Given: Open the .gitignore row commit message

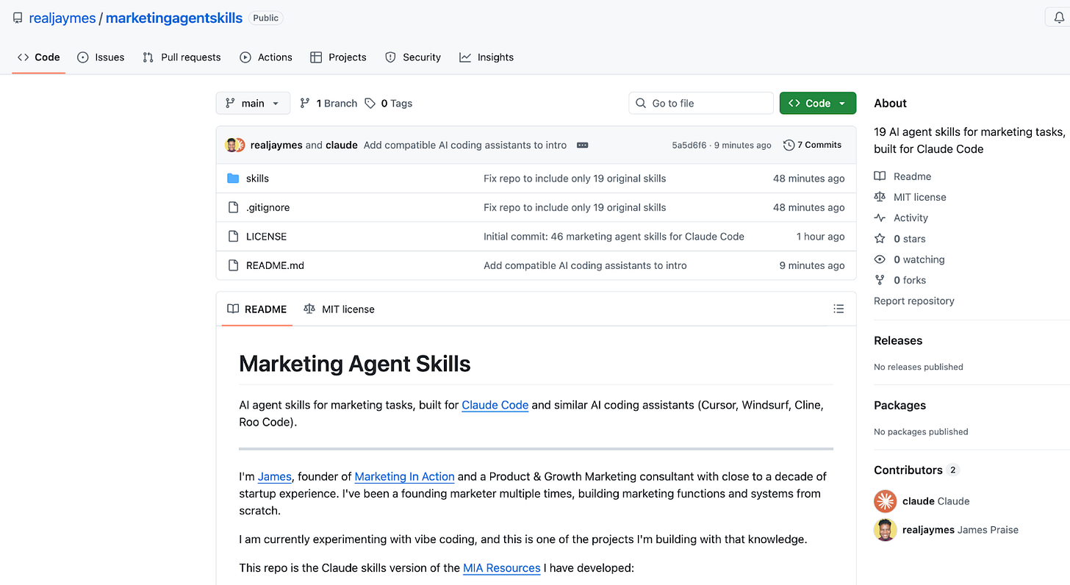Looking at the screenshot, I should [575, 207].
